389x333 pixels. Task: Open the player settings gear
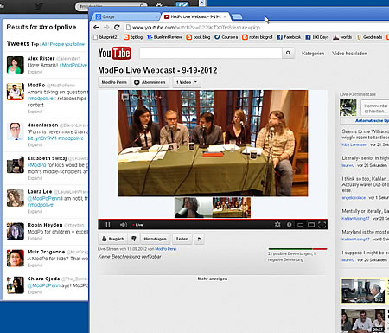[x=277, y=224]
